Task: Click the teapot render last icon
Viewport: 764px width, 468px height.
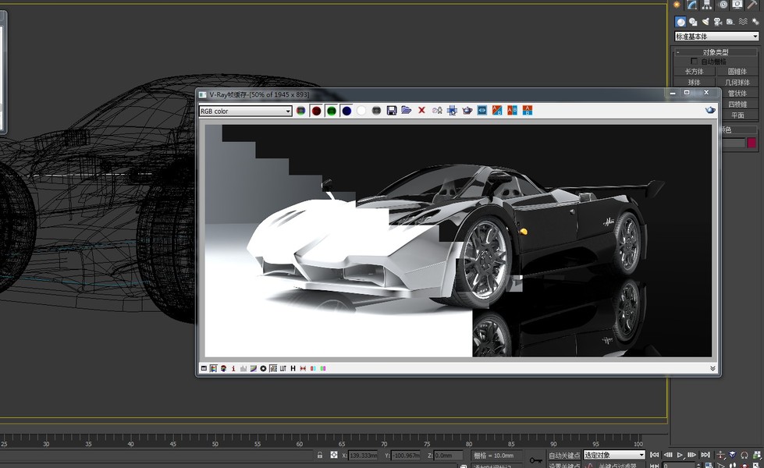Action: [467, 111]
